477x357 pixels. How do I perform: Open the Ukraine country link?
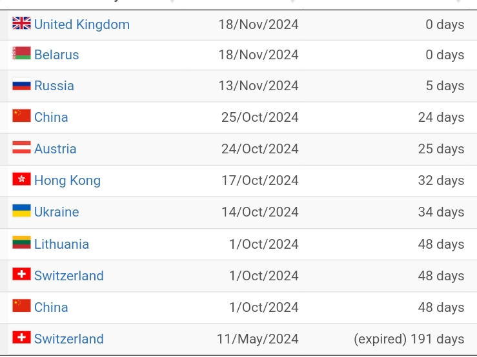pyautogui.click(x=57, y=212)
